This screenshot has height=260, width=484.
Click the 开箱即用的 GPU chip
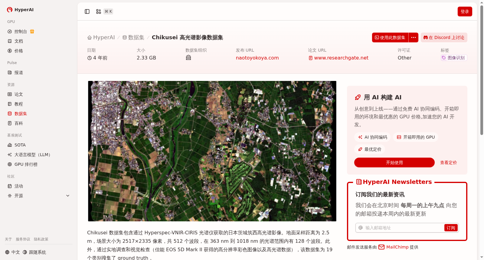(416, 137)
